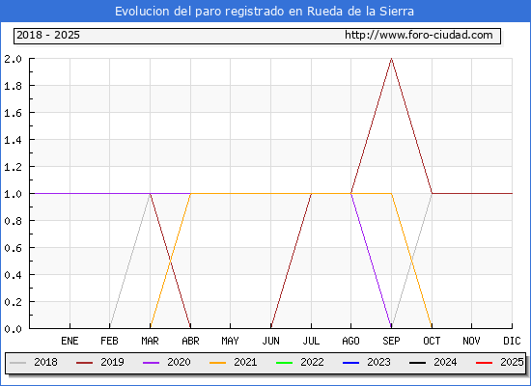The width and height of the screenshot is (531, 386).
Task: Click the 2019 line peak at September 2.0
Action: click(x=391, y=59)
